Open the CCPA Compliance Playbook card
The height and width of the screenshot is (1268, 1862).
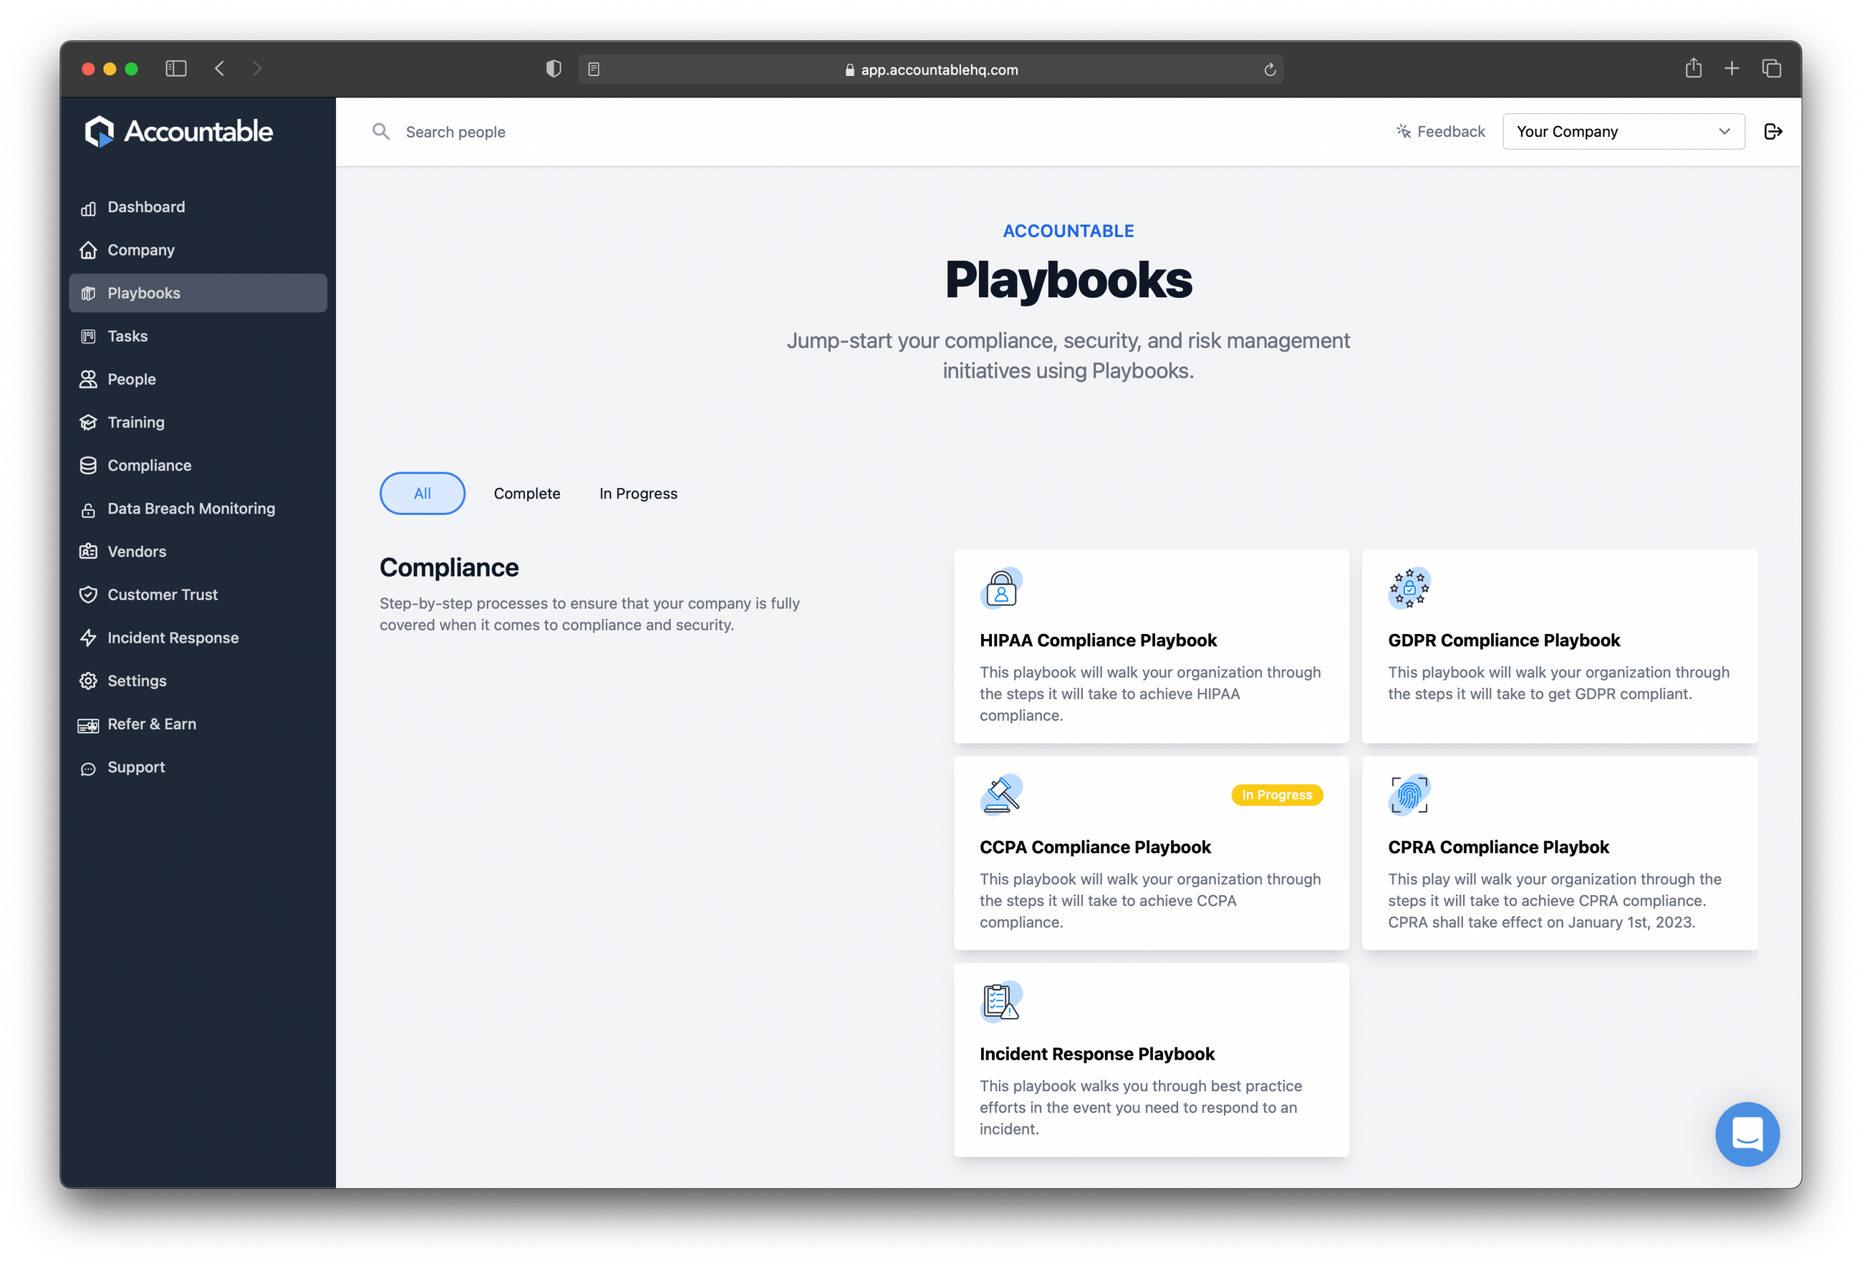[1151, 852]
